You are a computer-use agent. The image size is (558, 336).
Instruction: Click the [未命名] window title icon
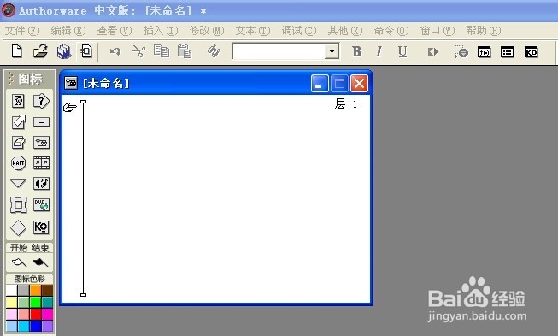click(71, 83)
